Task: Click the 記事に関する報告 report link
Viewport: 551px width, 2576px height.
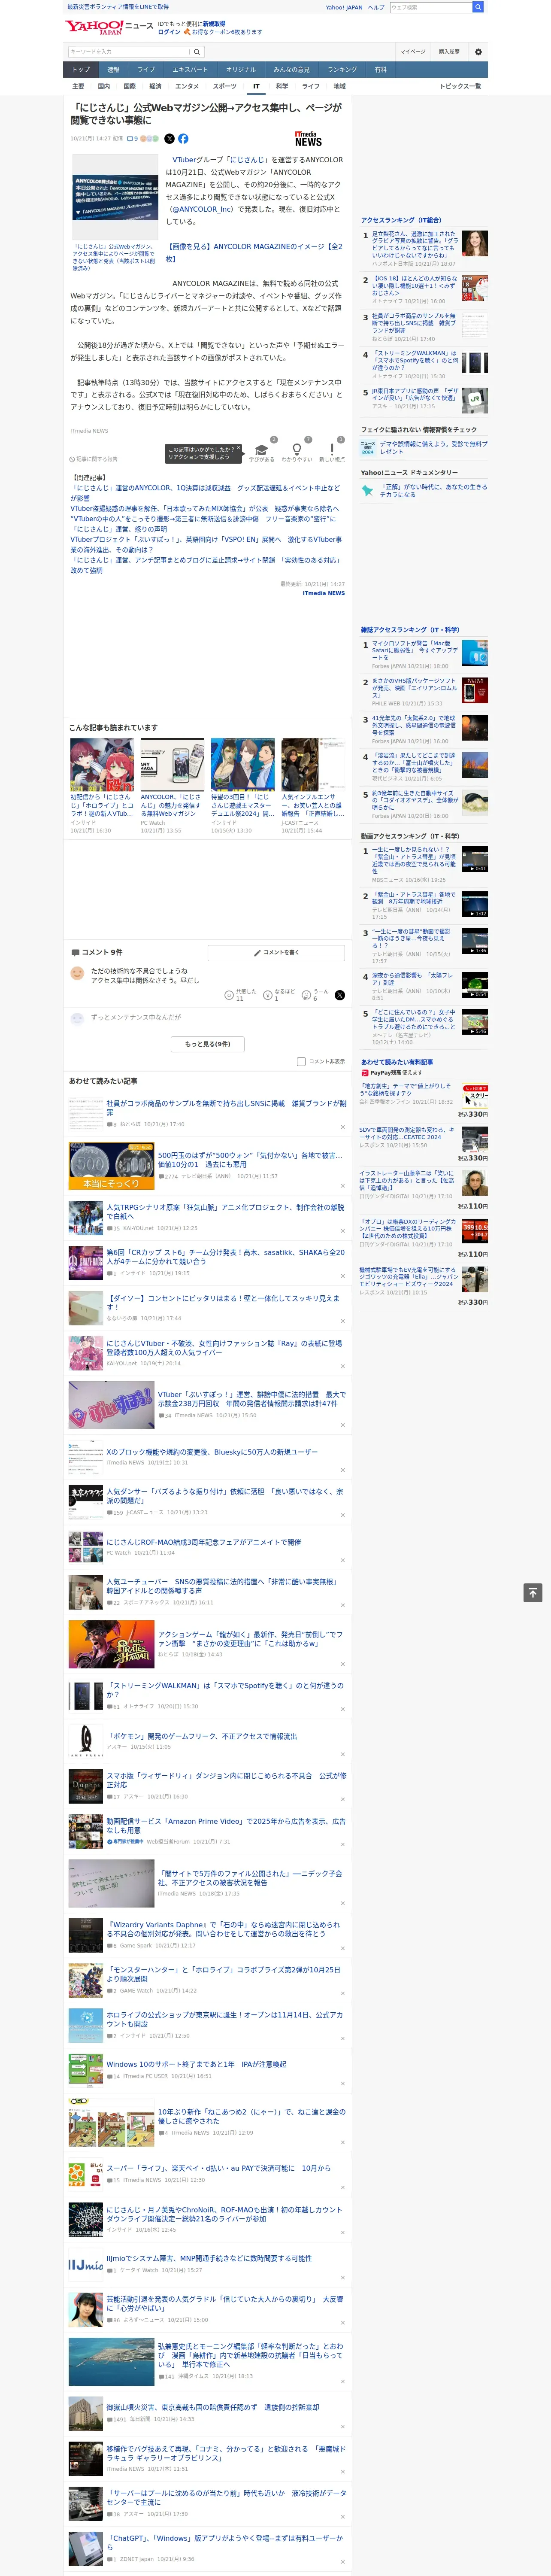Action: pyautogui.click(x=95, y=459)
